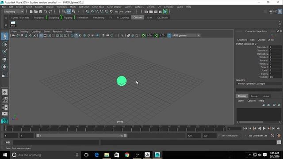Toggle auto keyframe button
Image resolution: width=283 pixels, height=159 pixels.
(x=272, y=136)
